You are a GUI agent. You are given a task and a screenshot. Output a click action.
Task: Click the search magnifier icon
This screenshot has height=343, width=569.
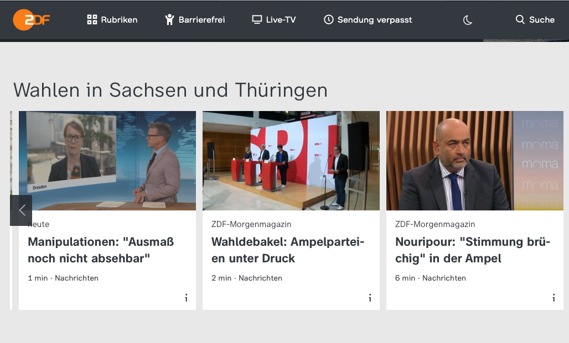click(x=520, y=19)
